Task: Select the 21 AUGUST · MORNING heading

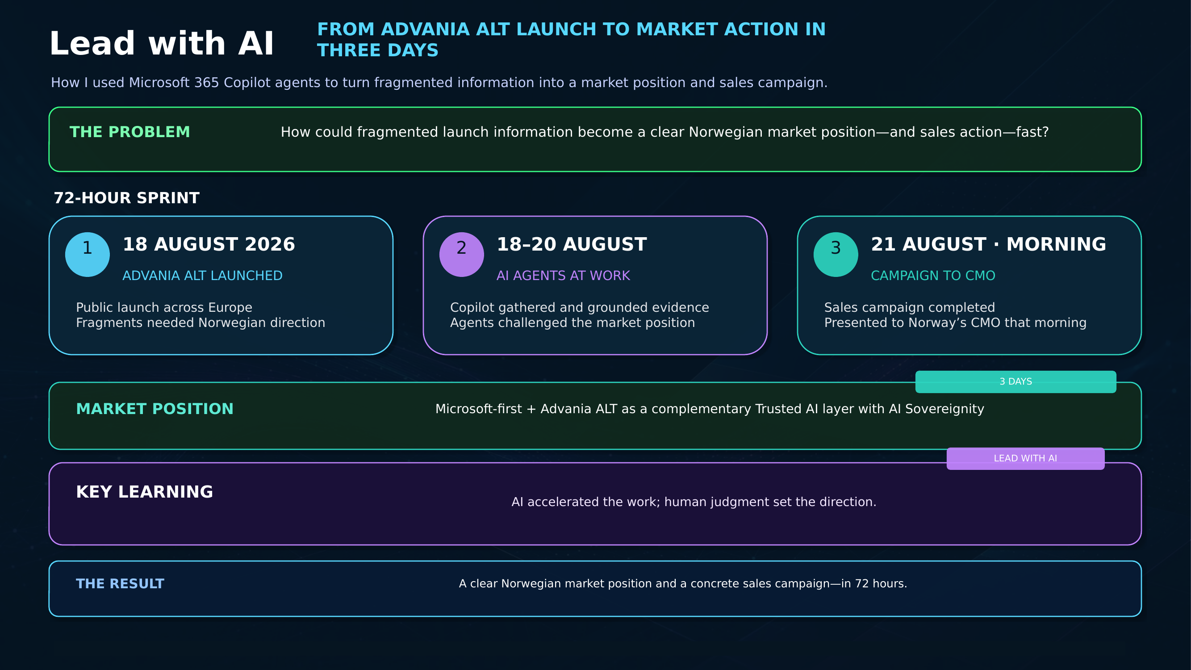Action: coord(988,244)
